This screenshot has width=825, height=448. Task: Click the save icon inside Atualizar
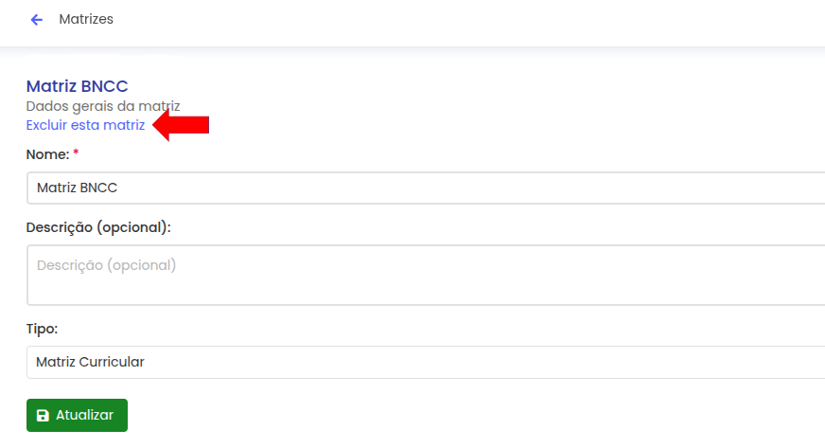click(x=43, y=416)
